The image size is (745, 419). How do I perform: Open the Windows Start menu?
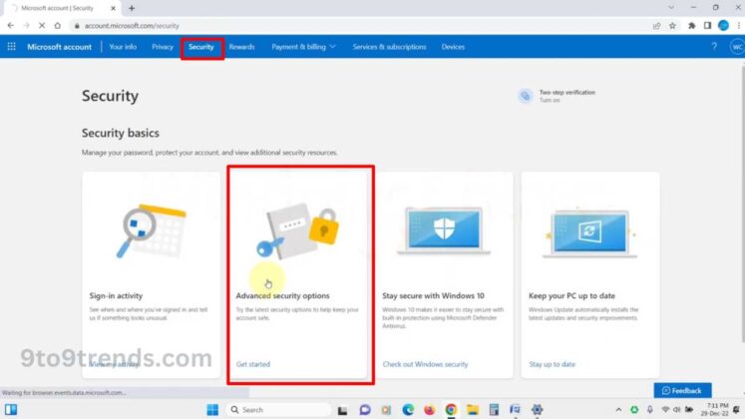[x=212, y=409]
